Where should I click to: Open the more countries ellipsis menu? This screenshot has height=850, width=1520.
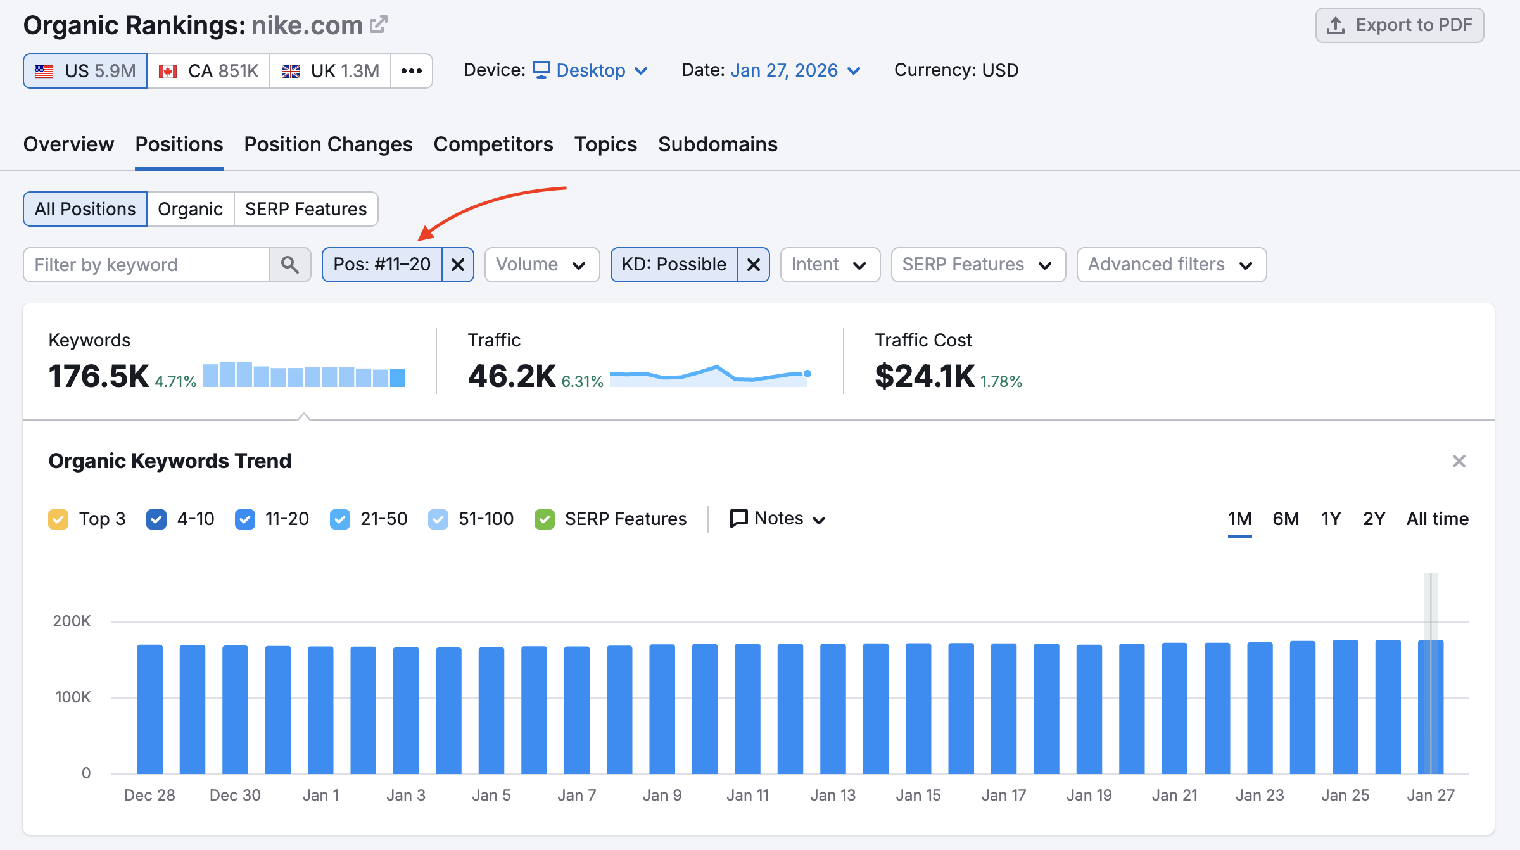[x=412, y=71]
